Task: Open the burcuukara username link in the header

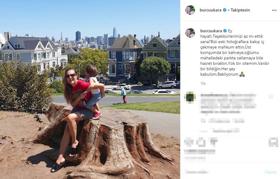Action: click(x=210, y=10)
